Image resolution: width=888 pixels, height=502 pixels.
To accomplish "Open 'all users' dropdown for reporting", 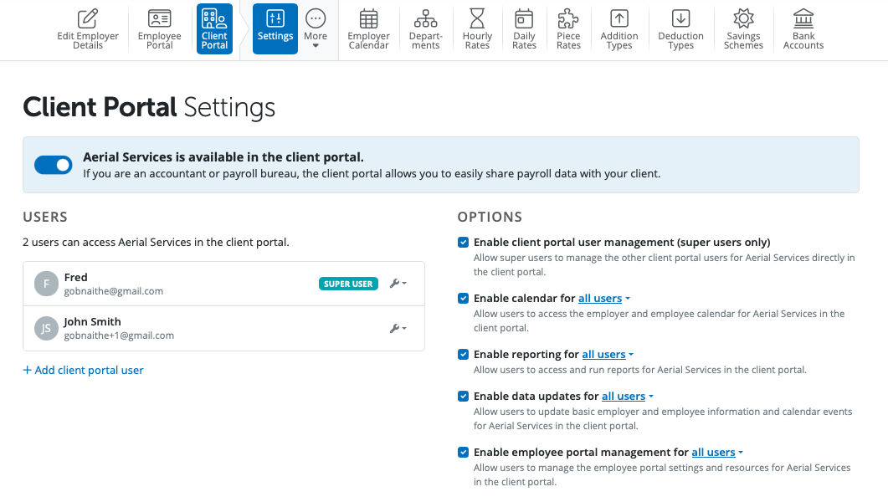I will [x=608, y=354].
